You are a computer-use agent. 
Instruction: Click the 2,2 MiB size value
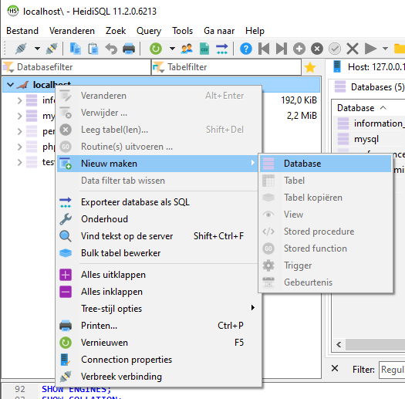click(x=302, y=116)
